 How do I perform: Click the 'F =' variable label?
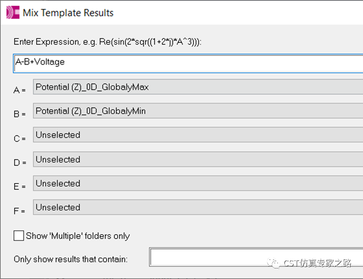[x=19, y=211]
